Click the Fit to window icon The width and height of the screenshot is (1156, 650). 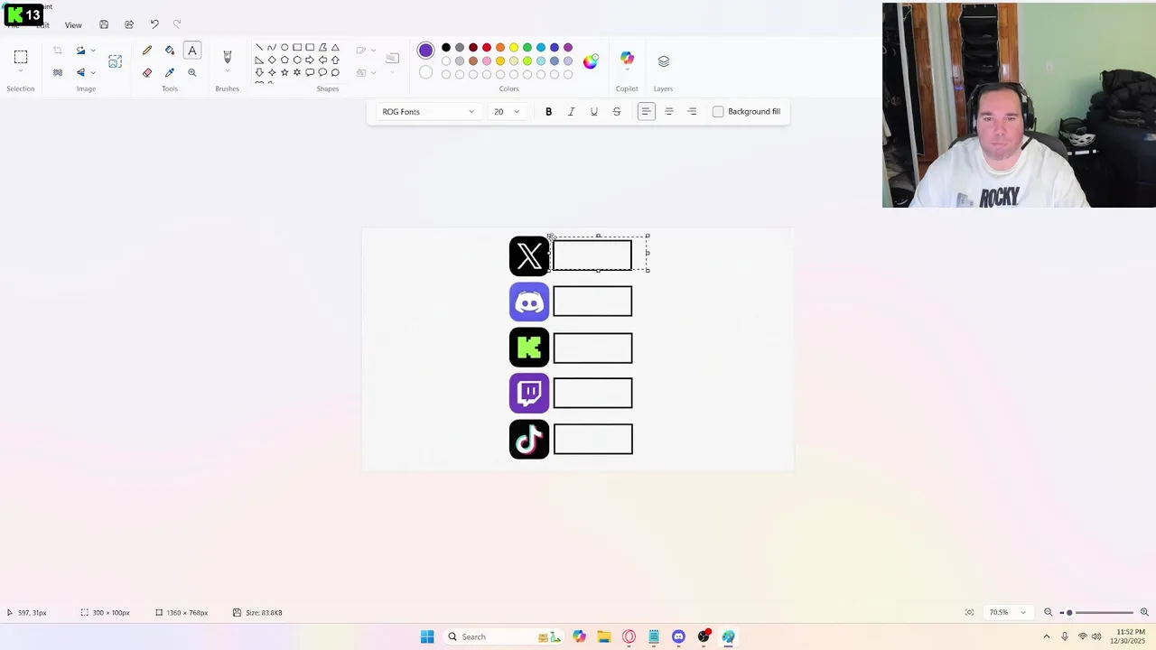point(969,612)
